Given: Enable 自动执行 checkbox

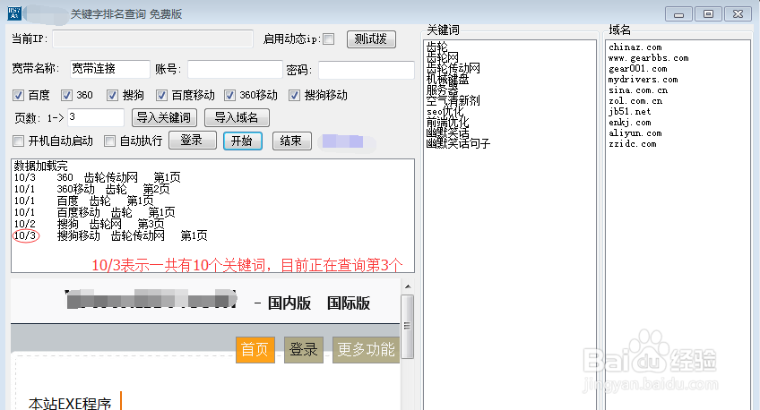Looking at the screenshot, I should click(110, 141).
